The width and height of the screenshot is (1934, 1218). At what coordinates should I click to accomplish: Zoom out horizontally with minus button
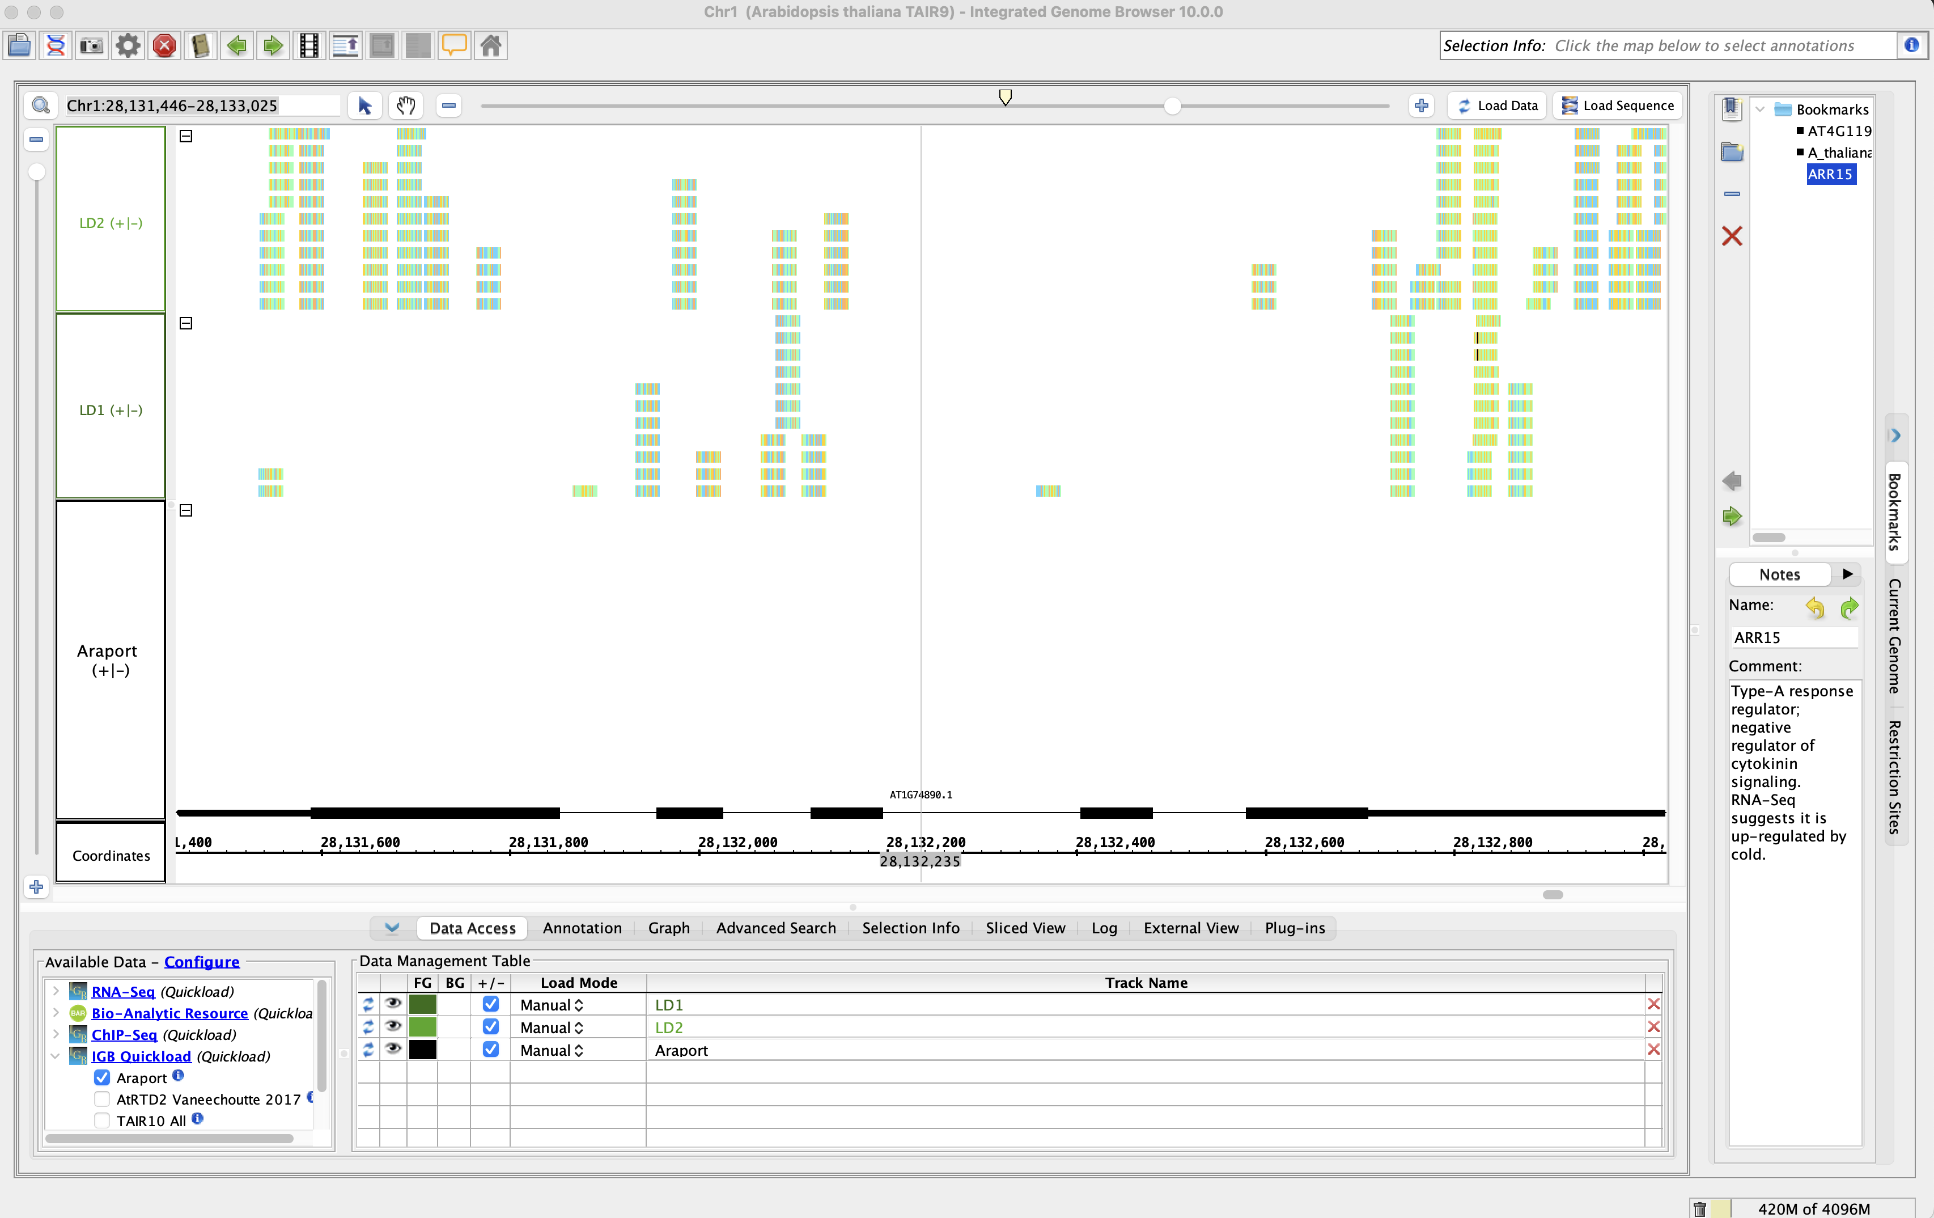coord(449,105)
